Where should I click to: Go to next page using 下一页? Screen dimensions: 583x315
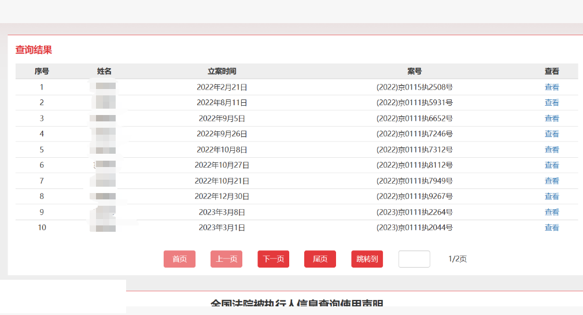coord(273,259)
